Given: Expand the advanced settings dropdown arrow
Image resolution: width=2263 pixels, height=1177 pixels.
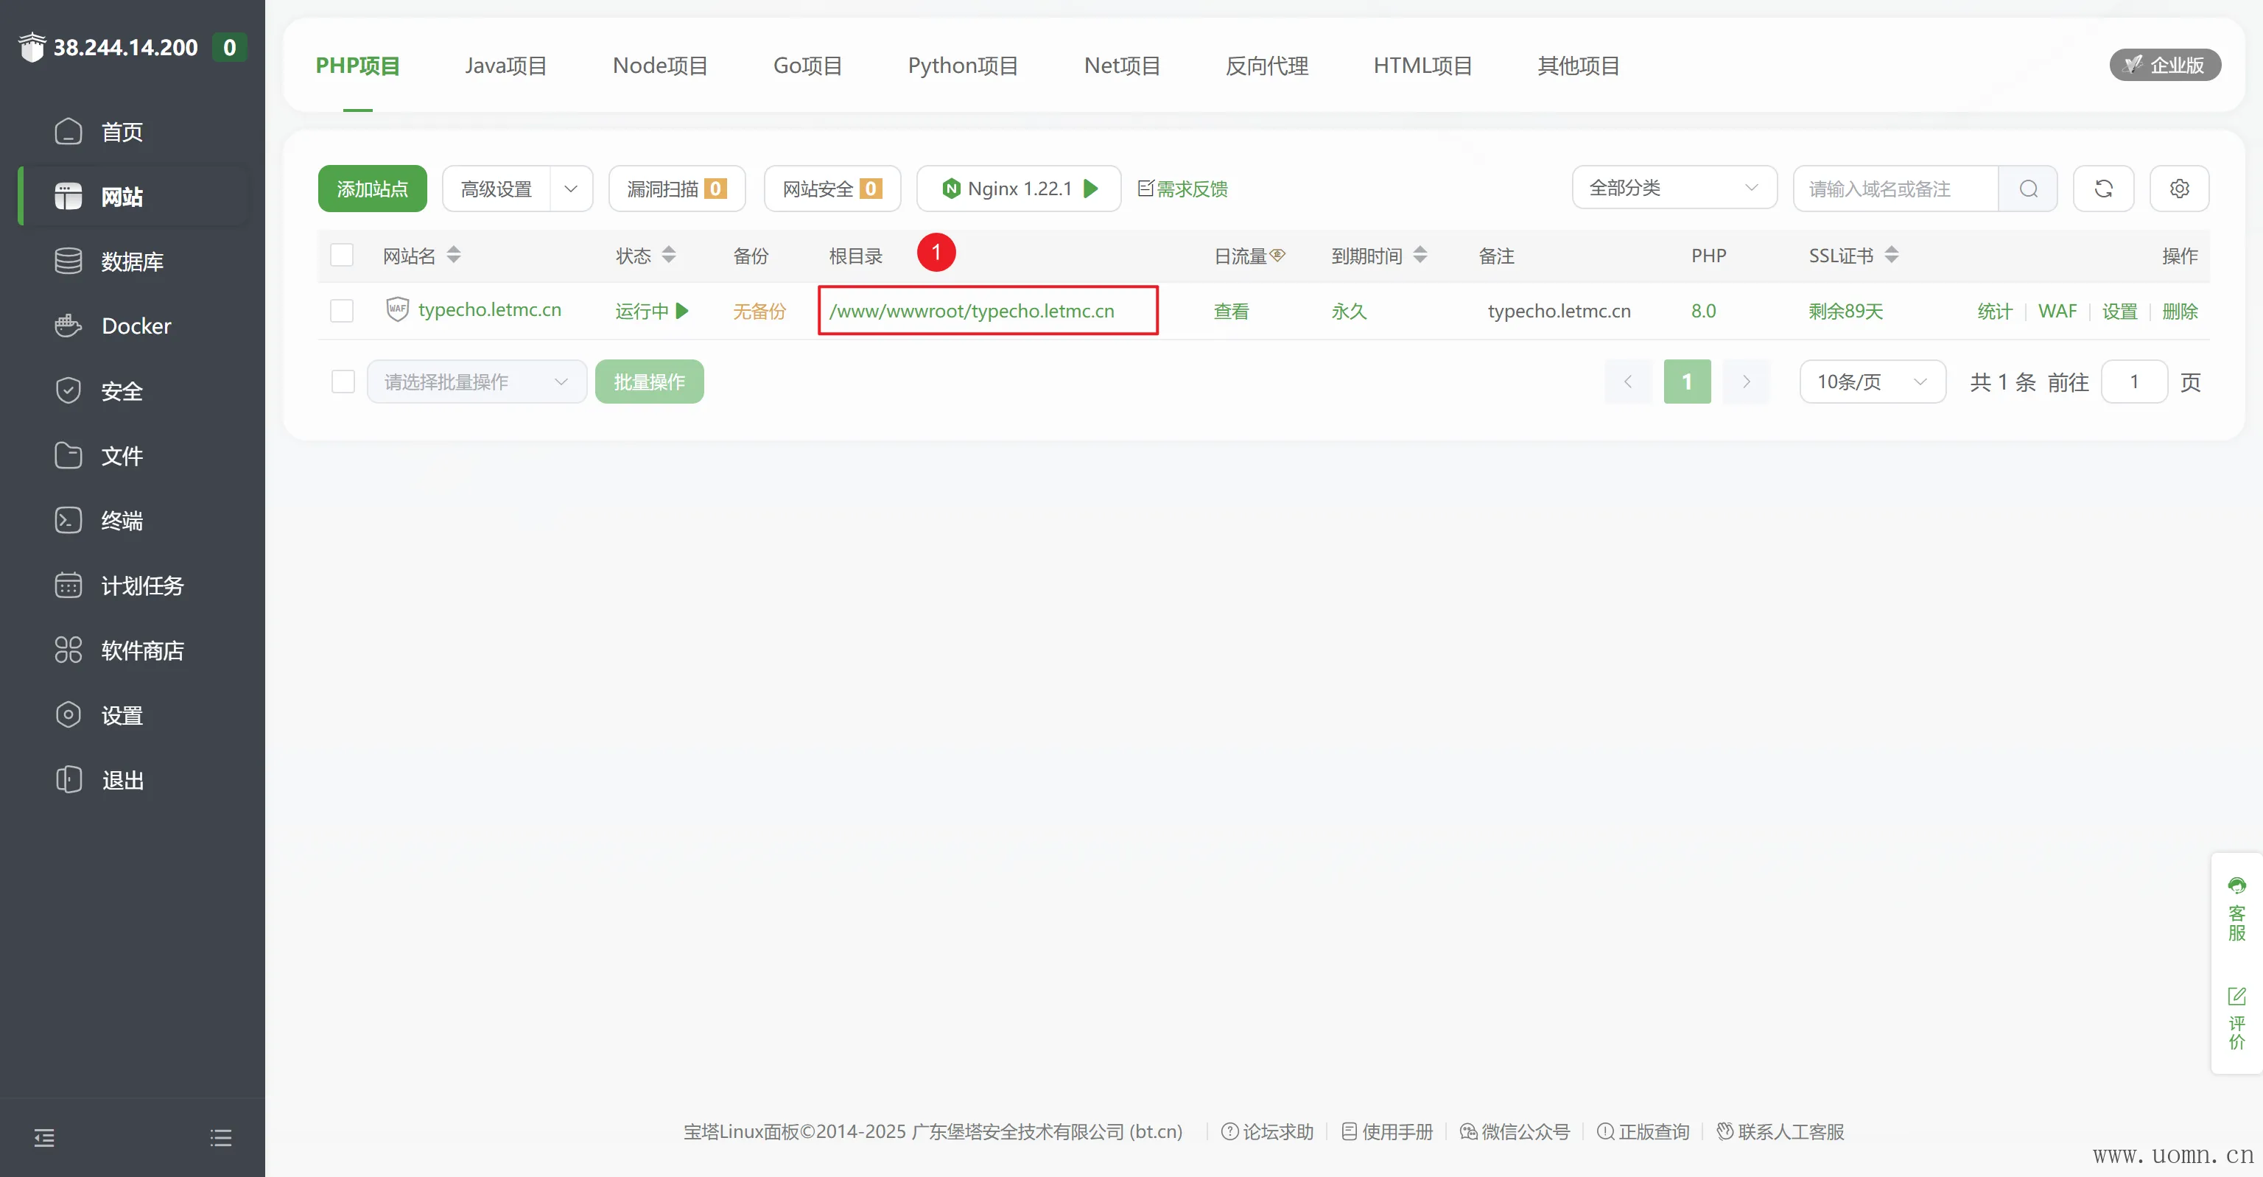Looking at the screenshot, I should pyautogui.click(x=571, y=189).
